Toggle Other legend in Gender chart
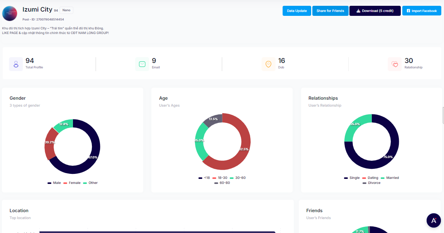The height and width of the screenshot is (233, 444). point(90,183)
